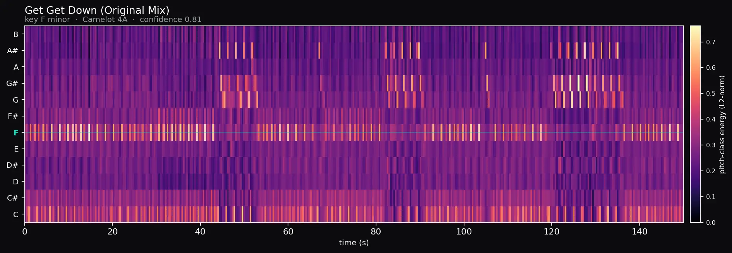
Task: Click the C# pitch-class axis label
Action: (13, 198)
